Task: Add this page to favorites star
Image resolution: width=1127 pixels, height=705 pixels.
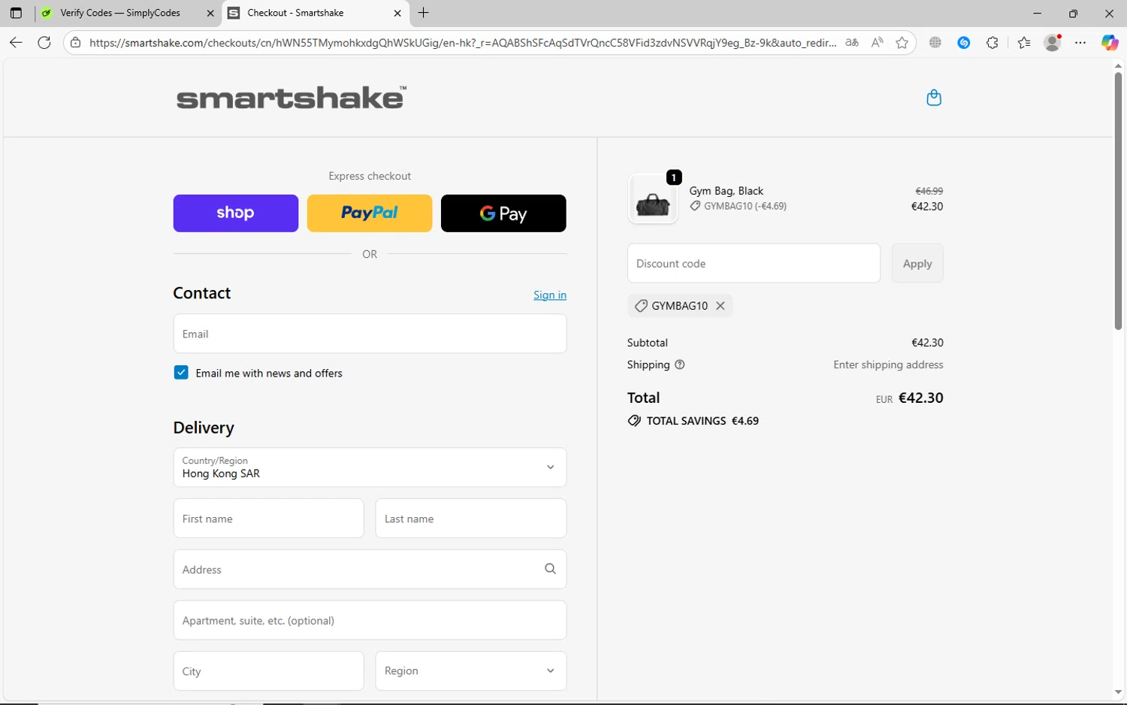Action: [x=902, y=43]
